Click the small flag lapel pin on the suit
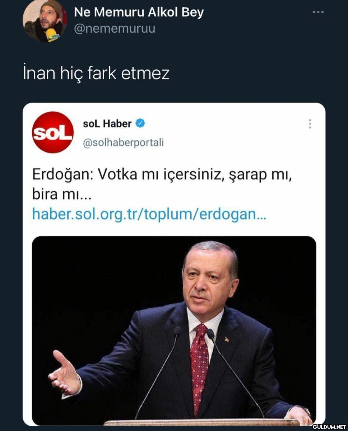348x431 pixels. 227,339
